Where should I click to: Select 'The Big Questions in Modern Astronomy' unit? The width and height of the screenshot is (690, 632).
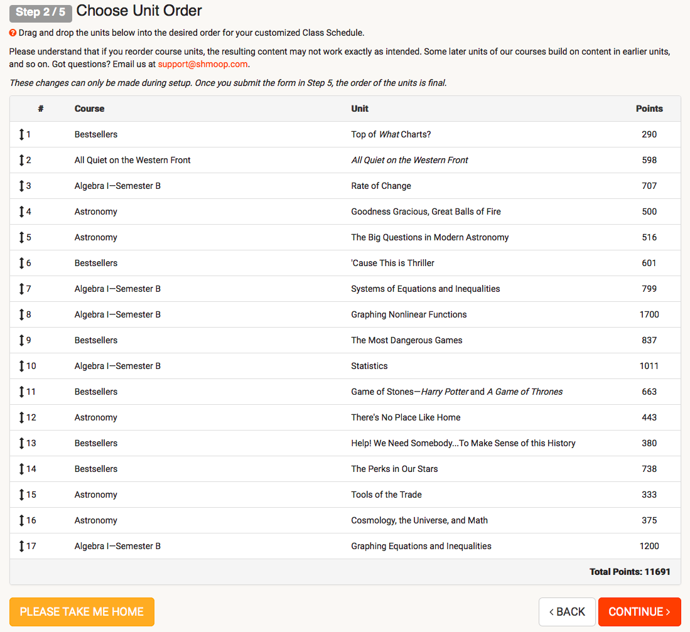(430, 237)
